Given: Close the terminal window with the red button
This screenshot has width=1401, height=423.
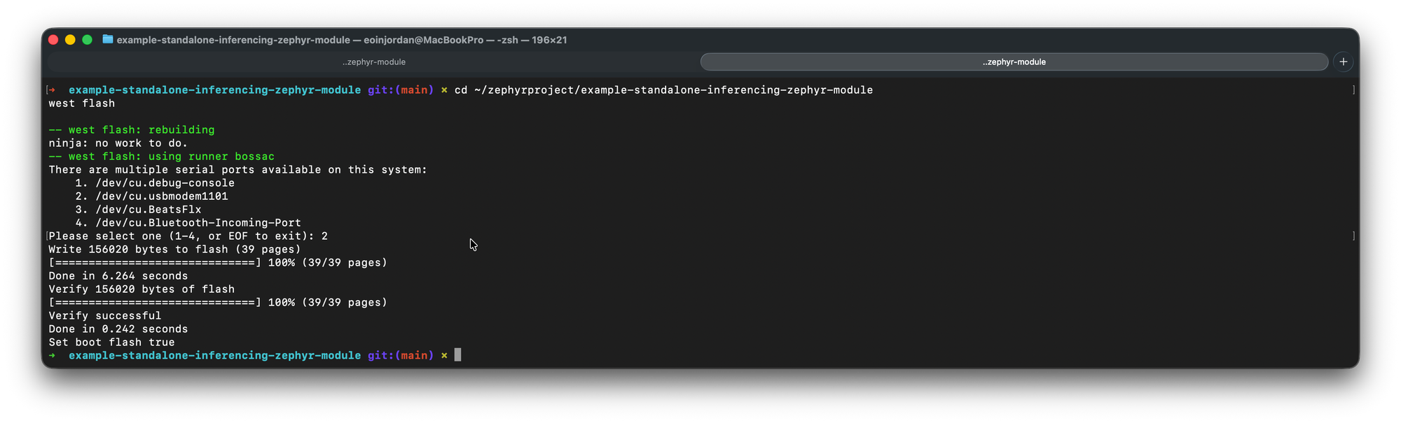Looking at the screenshot, I should (x=53, y=40).
